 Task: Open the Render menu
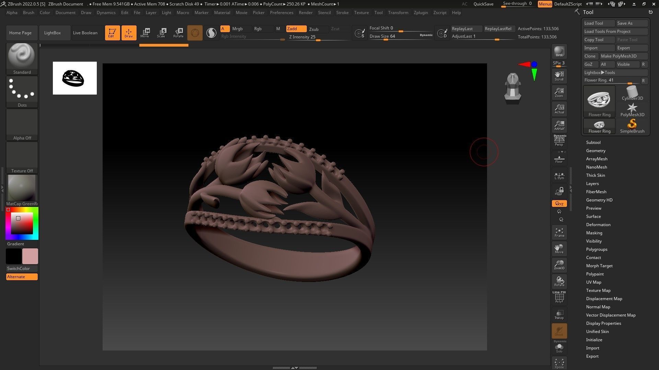coord(305,12)
